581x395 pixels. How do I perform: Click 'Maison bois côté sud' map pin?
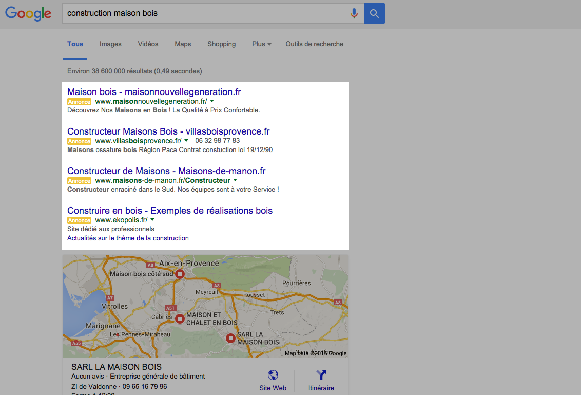pyautogui.click(x=180, y=274)
